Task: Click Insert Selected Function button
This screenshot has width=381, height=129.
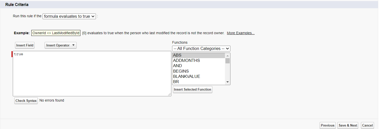Action: pos(192,90)
